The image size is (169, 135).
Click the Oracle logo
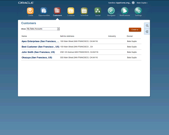coord(26,3)
